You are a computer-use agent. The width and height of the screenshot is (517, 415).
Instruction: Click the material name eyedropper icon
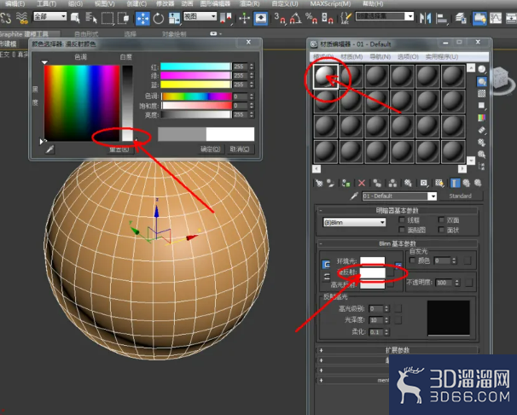pos(354,196)
